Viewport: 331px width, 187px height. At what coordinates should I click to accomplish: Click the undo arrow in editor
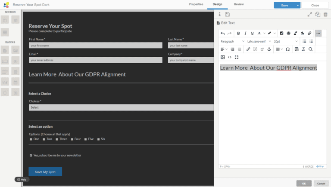click(x=222, y=33)
